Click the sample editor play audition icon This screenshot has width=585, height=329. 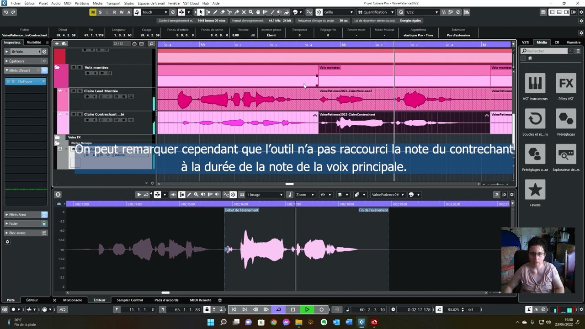pyautogui.click(x=139, y=195)
